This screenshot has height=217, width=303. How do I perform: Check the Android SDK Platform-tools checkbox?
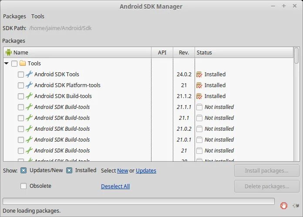(20, 85)
